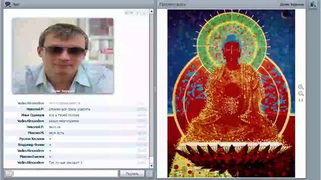Click the name Владимир Фомин in chat
Screen dimensions: 321x180
tap(31, 144)
